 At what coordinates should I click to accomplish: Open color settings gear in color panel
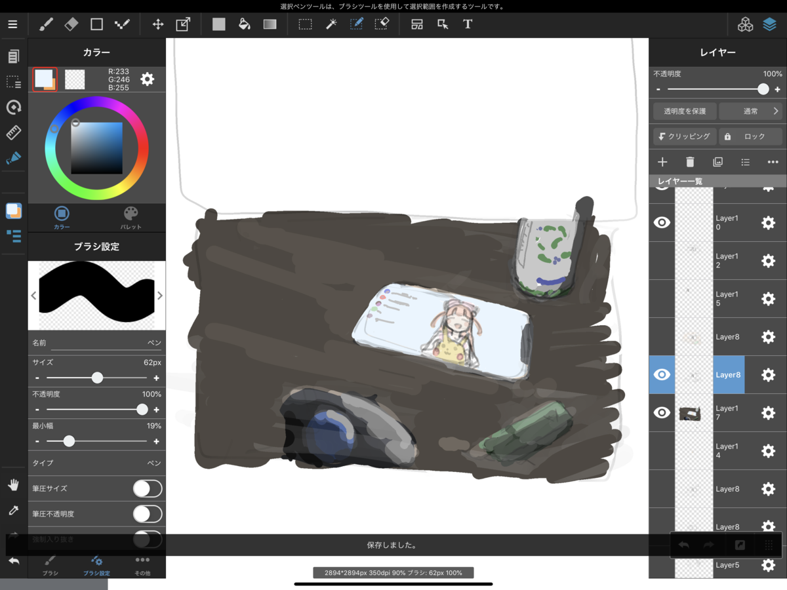pyautogui.click(x=148, y=79)
